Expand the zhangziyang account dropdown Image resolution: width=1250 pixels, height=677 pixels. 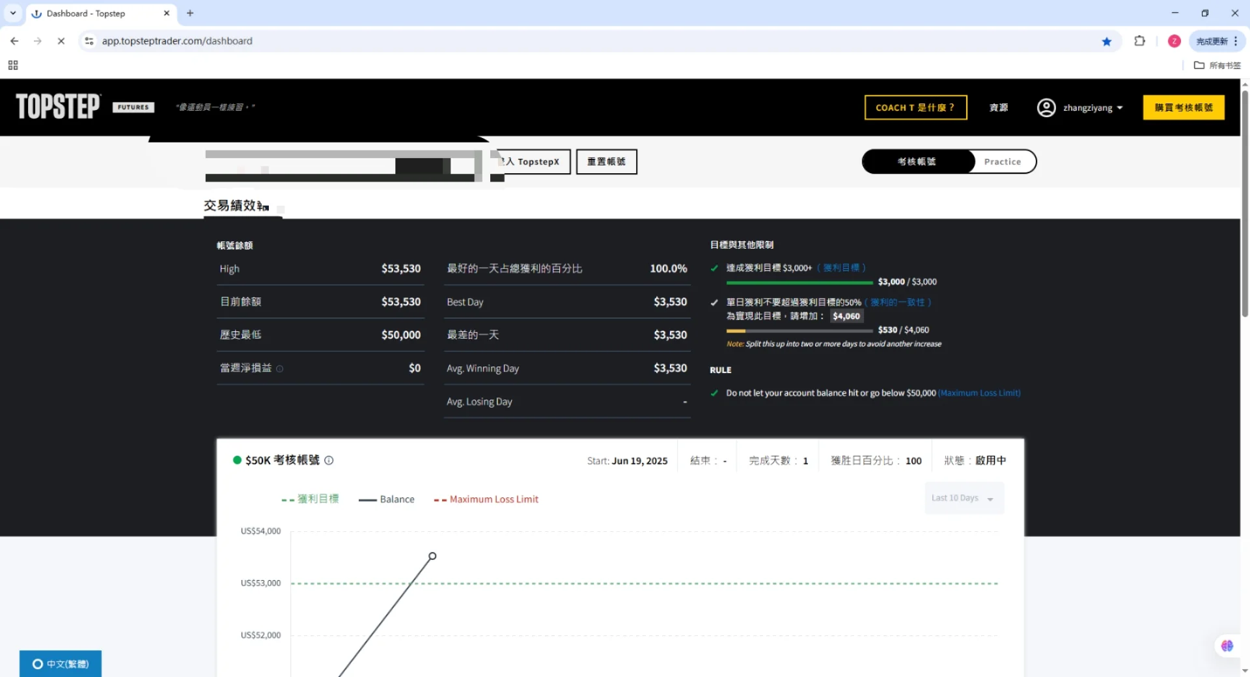(x=1093, y=107)
